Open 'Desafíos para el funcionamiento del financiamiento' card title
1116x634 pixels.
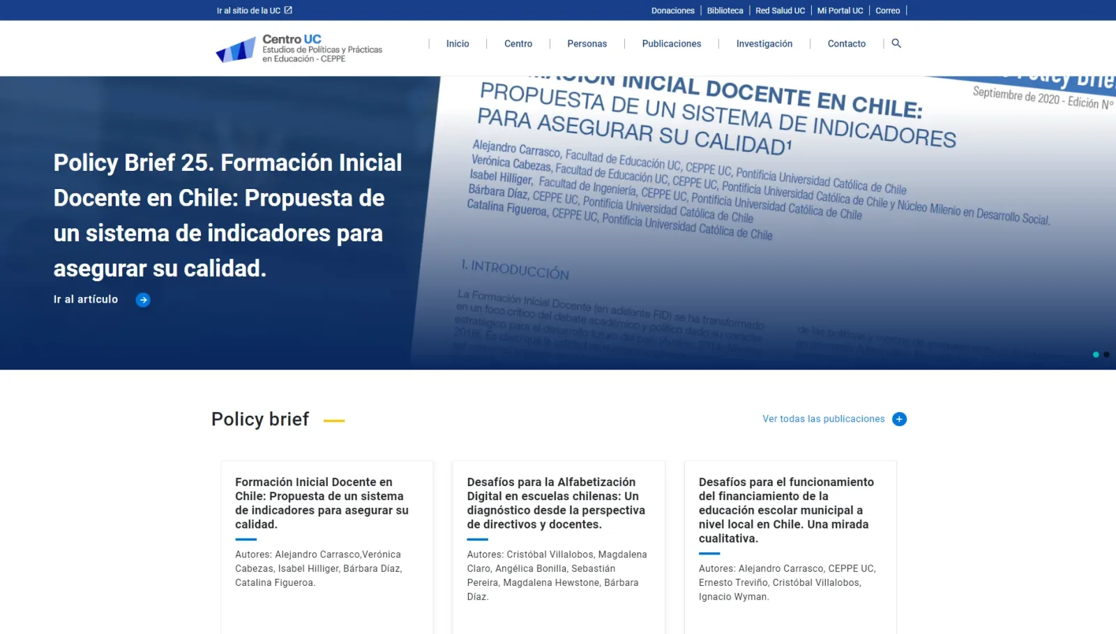786,510
